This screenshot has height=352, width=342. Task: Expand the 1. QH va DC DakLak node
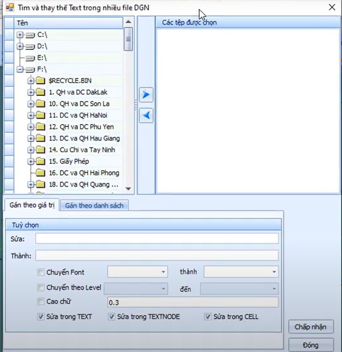pyautogui.click(x=31, y=92)
